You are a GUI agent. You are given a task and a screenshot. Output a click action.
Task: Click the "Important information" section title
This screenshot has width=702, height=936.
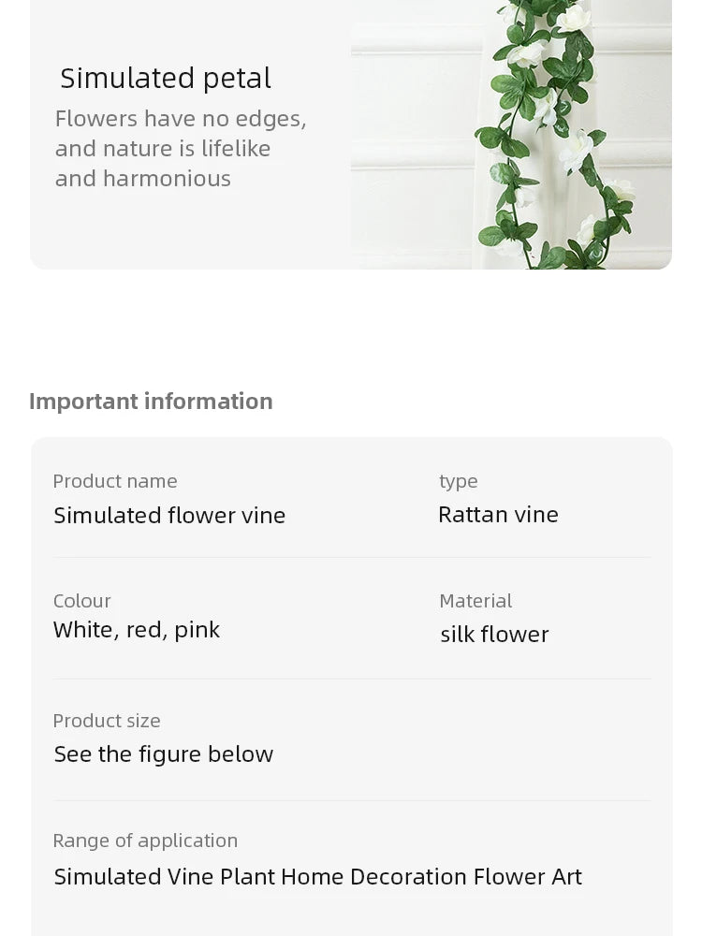pos(151,401)
